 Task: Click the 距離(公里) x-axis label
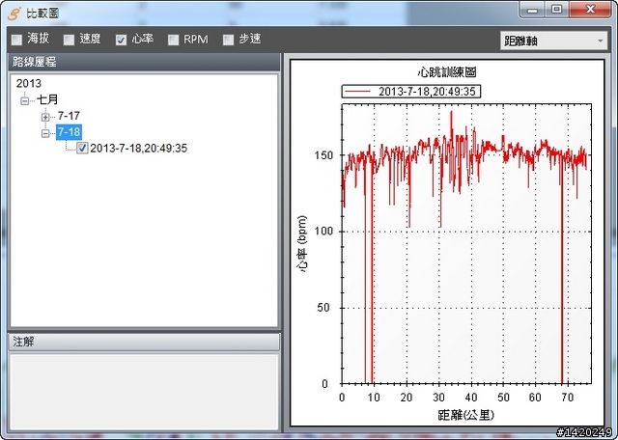click(465, 415)
